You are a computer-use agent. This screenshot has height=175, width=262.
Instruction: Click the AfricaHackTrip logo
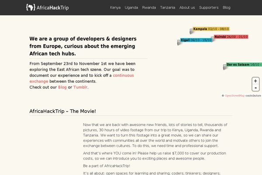(x=48, y=7)
